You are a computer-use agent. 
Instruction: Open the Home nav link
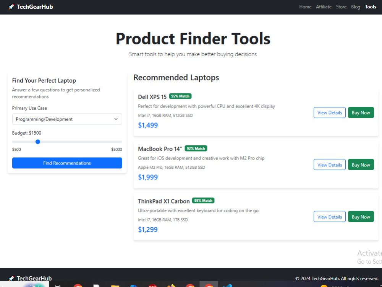pos(305,7)
